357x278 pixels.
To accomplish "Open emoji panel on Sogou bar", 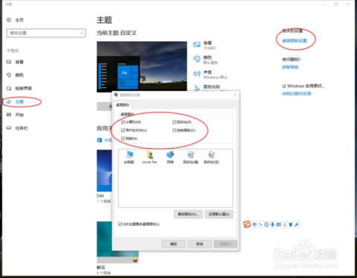I will pos(266,224).
